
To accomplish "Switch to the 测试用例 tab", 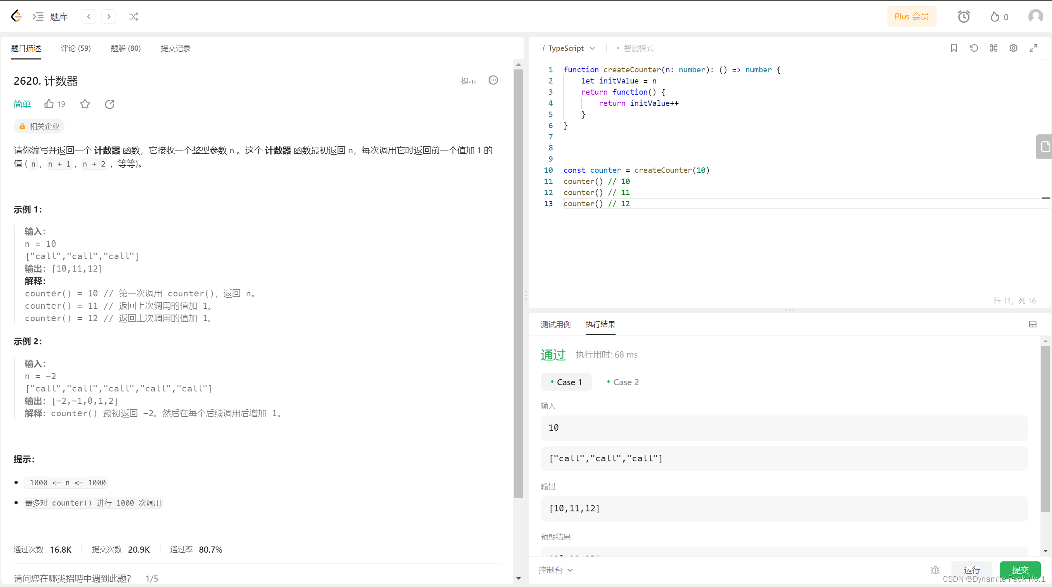I will [x=555, y=325].
